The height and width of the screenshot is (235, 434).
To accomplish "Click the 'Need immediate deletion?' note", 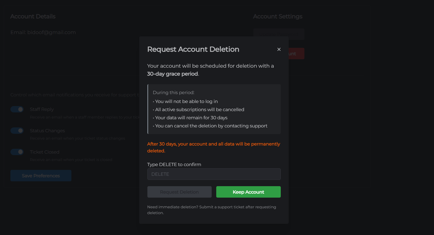I will [212, 210].
